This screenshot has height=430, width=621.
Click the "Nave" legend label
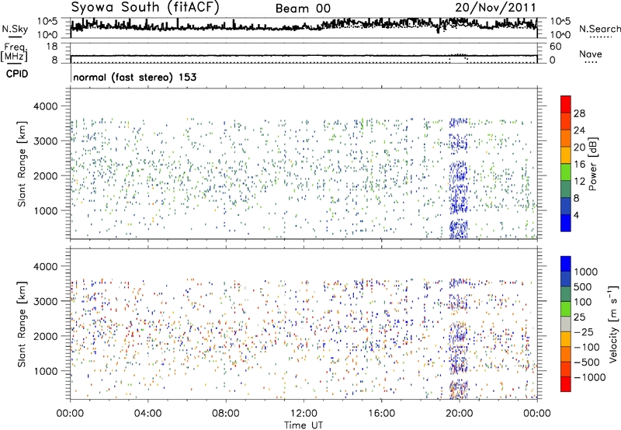pyautogui.click(x=591, y=54)
